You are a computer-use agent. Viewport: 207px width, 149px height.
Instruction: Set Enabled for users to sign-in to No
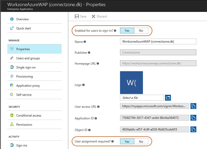pyautogui.click(x=141, y=31)
